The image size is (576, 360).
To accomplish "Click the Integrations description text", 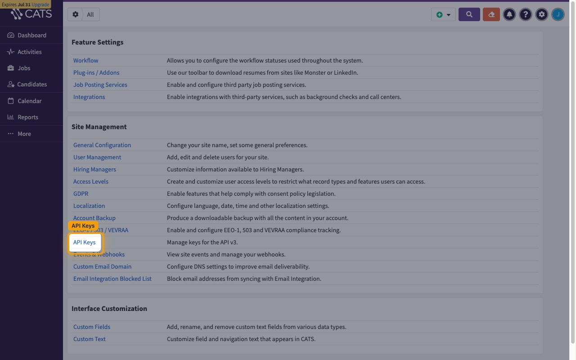I will [284, 97].
